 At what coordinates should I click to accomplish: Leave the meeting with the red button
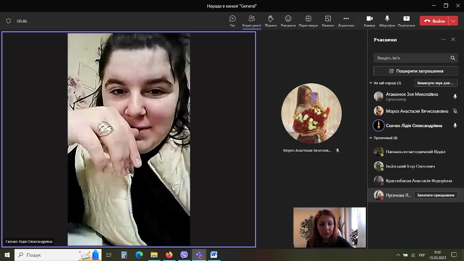point(434,21)
